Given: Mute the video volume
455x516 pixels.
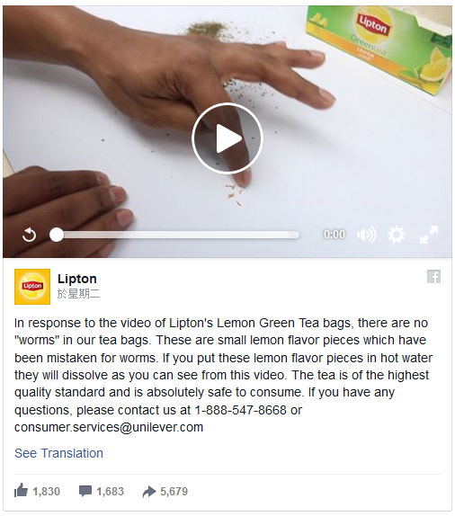Looking at the screenshot, I should coord(367,235).
